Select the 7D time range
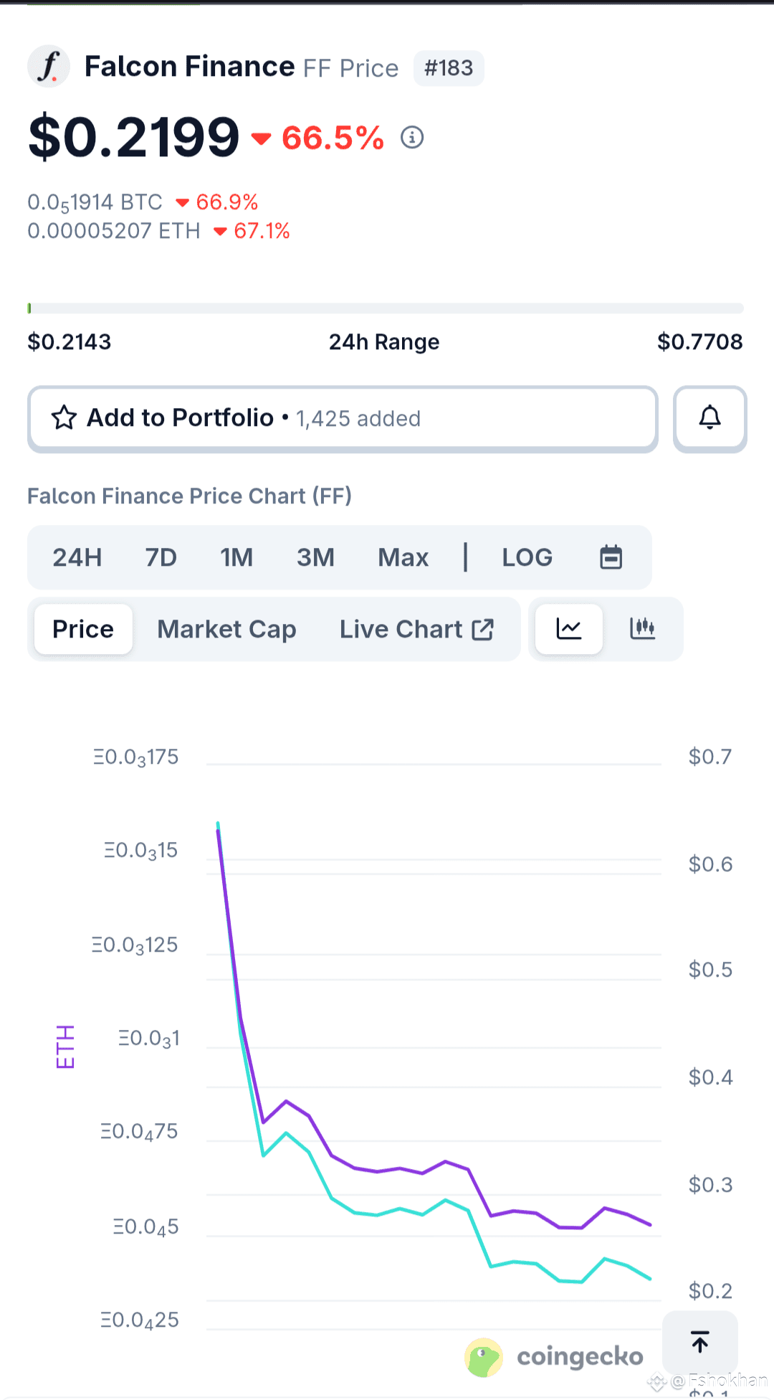The image size is (774, 1400). (x=161, y=557)
